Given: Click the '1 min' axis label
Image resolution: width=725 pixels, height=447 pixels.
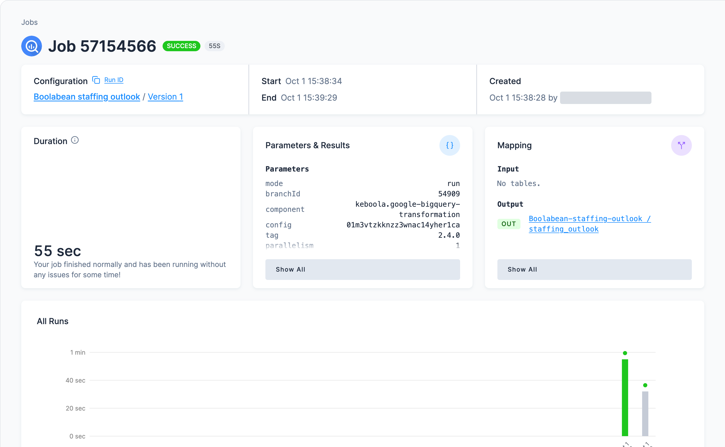Looking at the screenshot, I should click(x=77, y=352).
